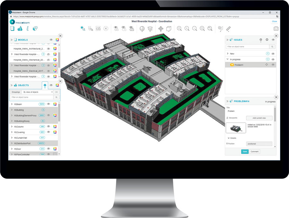This screenshot has height=218, width=289.
Task: Toggle visibility of Problem1 issue
Action: pos(273,65)
